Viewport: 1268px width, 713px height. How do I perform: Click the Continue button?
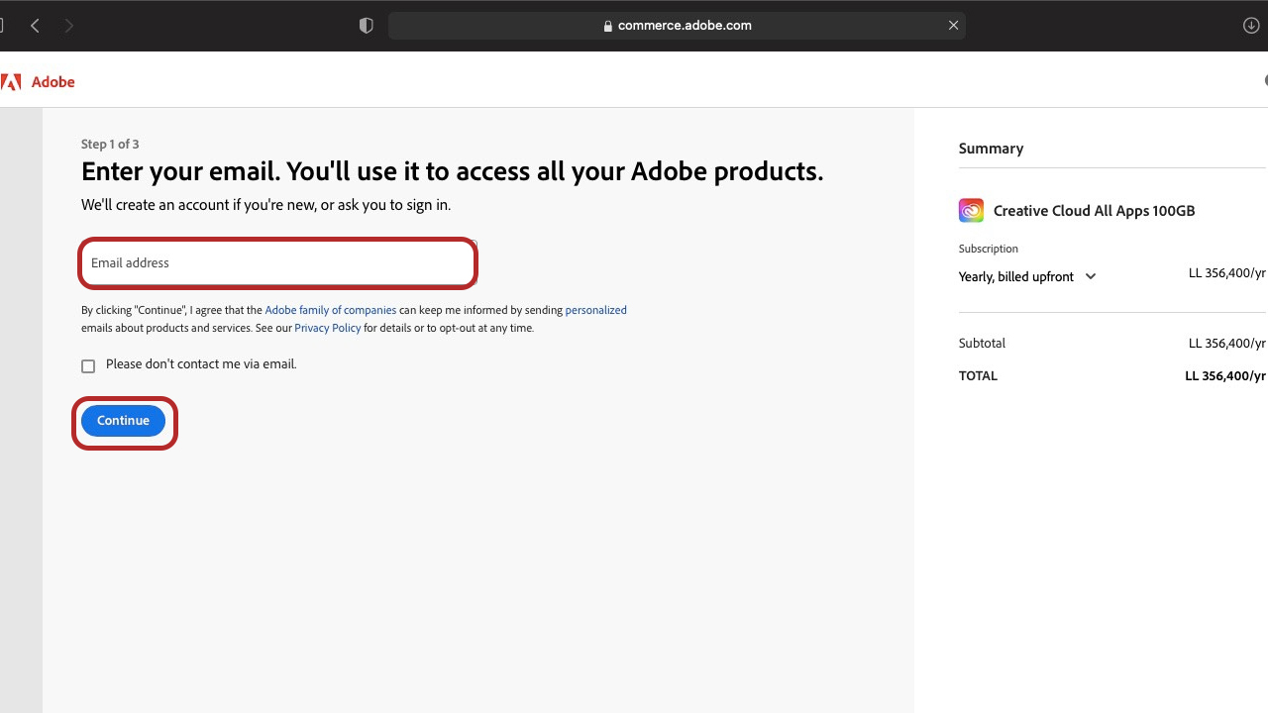[x=123, y=420]
